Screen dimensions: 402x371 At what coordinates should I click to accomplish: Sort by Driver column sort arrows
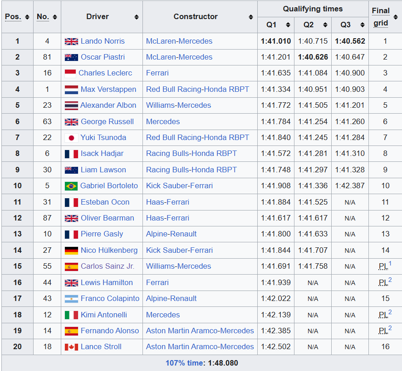[x=137, y=17]
